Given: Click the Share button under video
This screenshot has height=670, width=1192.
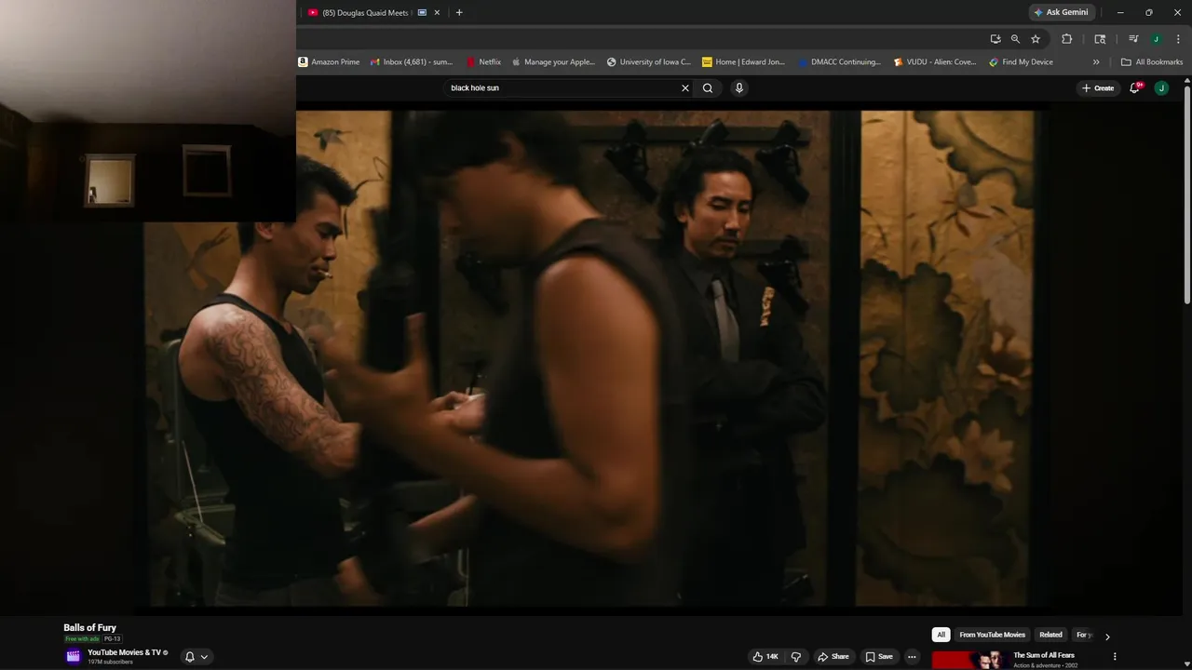Looking at the screenshot, I should pyautogui.click(x=833, y=657).
